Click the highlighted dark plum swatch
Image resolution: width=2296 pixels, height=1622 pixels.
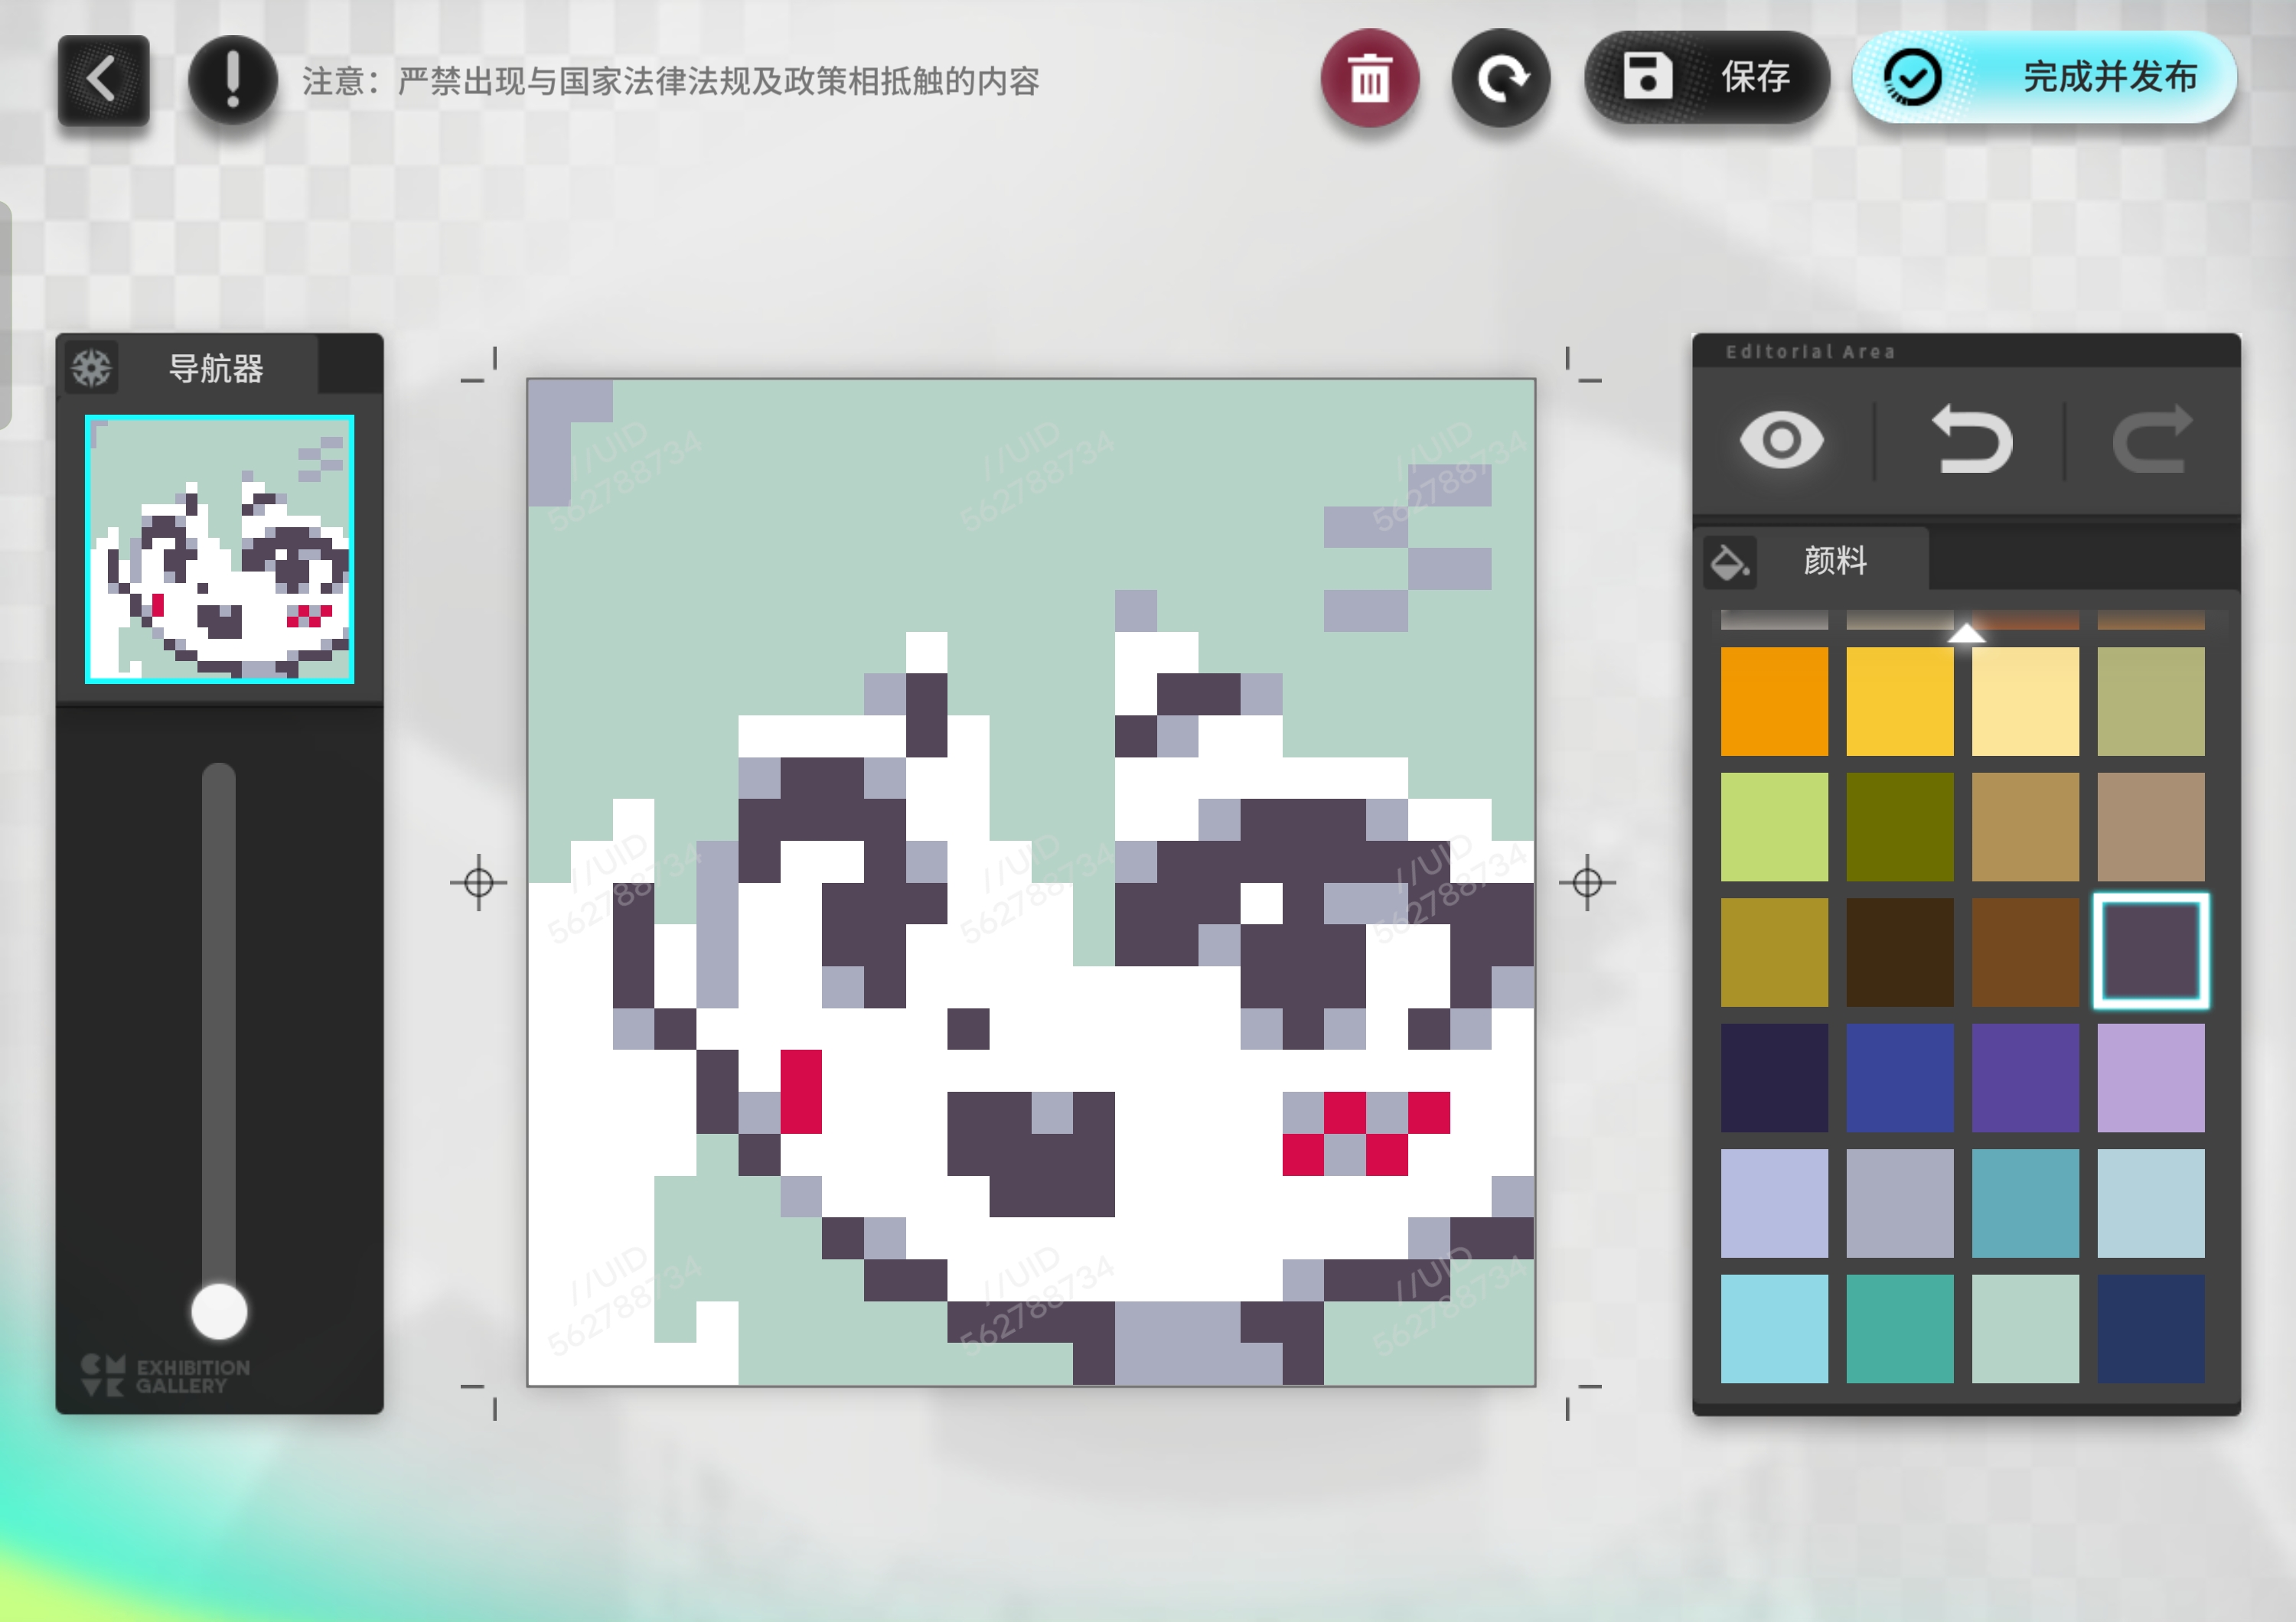(2150, 952)
